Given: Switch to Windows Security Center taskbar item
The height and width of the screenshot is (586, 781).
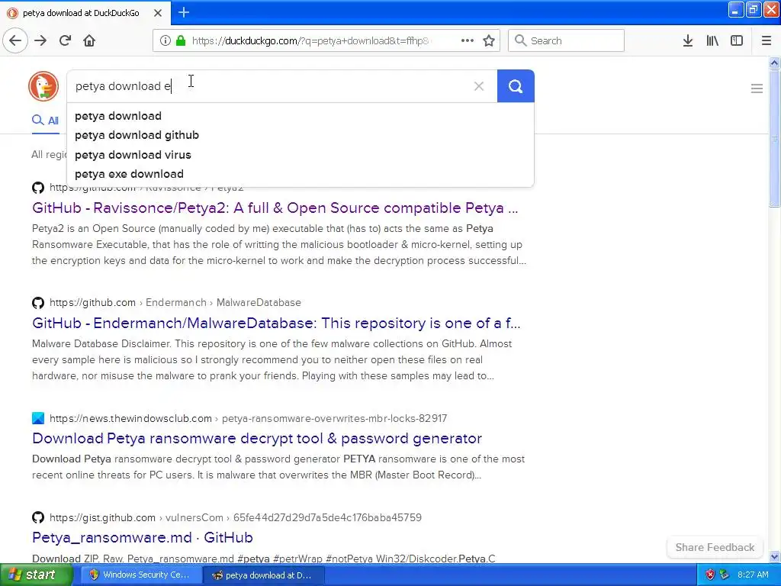Looking at the screenshot, I should (x=140, y=575).
